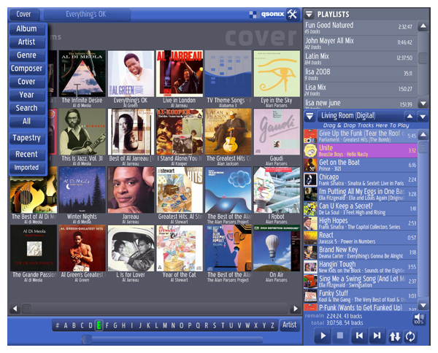Open the Live in London album cover
Image resolution: width=438 pixels, height=353 pixels.
click(180, 74)
